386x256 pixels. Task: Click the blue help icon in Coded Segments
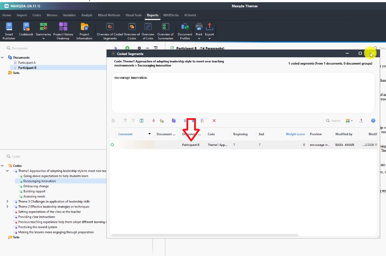[x=373, y=121]
